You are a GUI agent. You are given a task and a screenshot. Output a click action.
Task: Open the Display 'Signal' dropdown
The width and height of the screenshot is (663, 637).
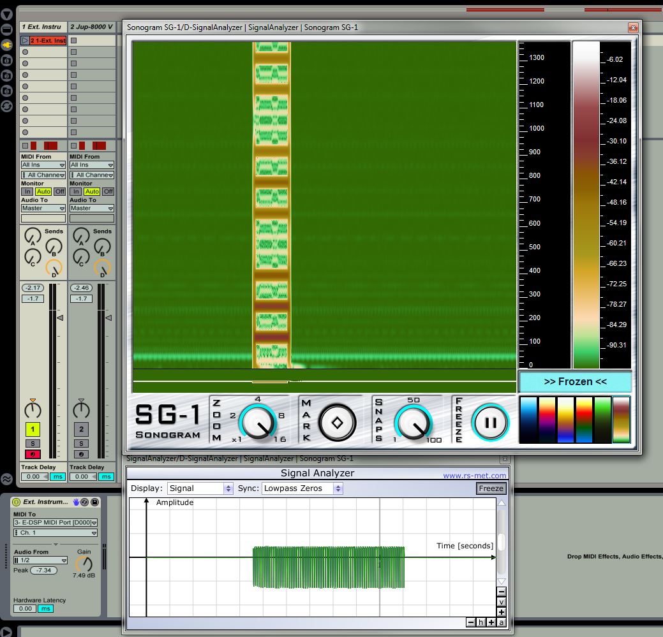(x=200, y=488)
